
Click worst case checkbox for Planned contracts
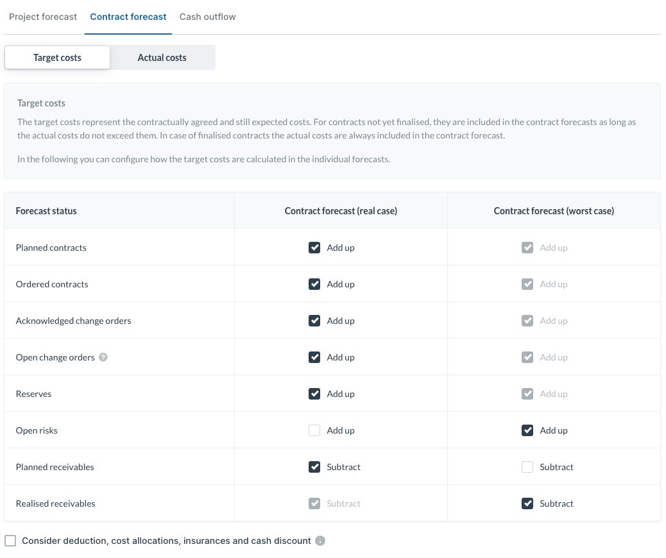(527, 248)
